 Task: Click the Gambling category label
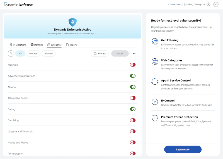[13, 120]
